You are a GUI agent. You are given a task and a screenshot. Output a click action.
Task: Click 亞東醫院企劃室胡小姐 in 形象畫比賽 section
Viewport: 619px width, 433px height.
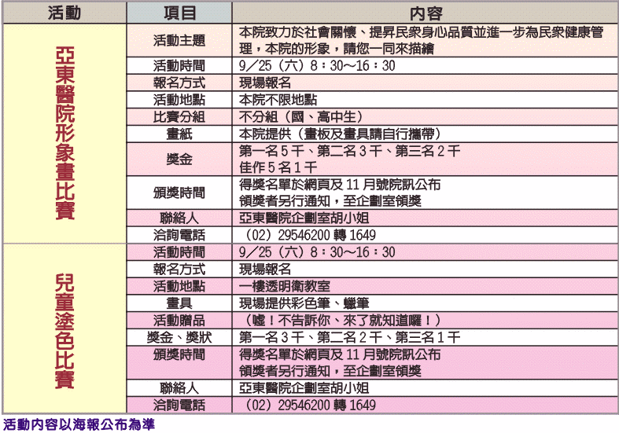(304, 218)
